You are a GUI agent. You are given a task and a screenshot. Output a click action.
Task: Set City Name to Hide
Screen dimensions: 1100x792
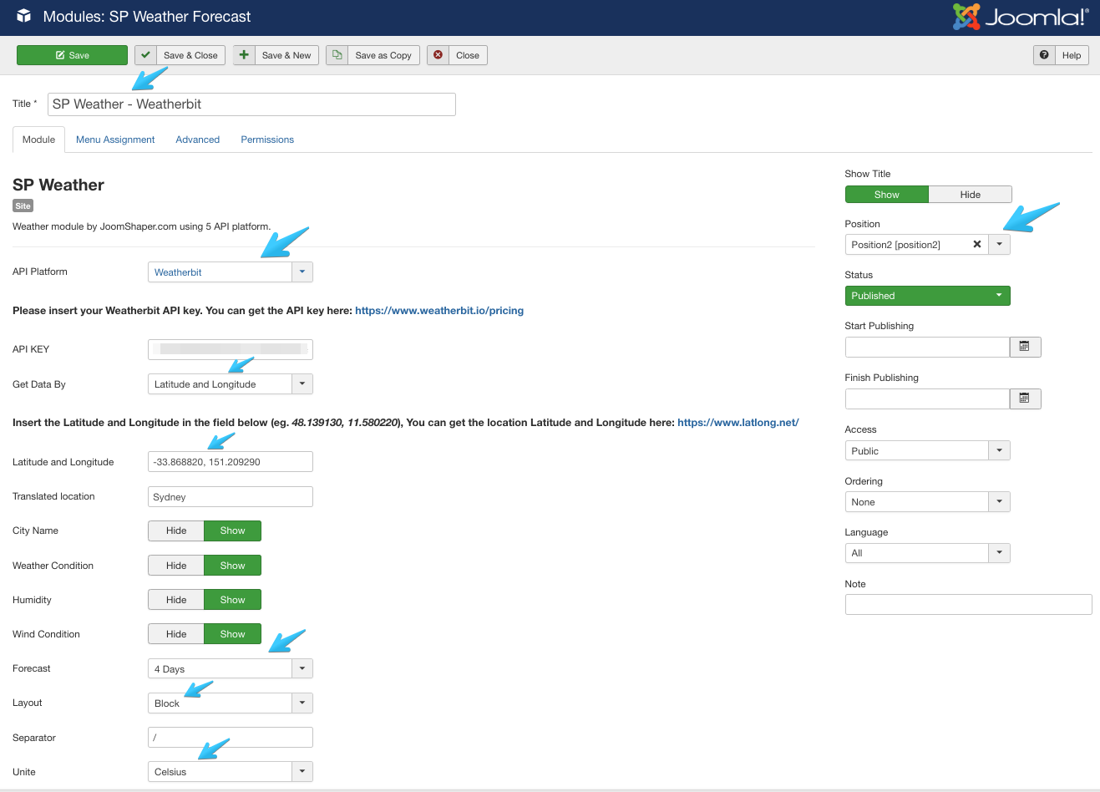[176, 531]
